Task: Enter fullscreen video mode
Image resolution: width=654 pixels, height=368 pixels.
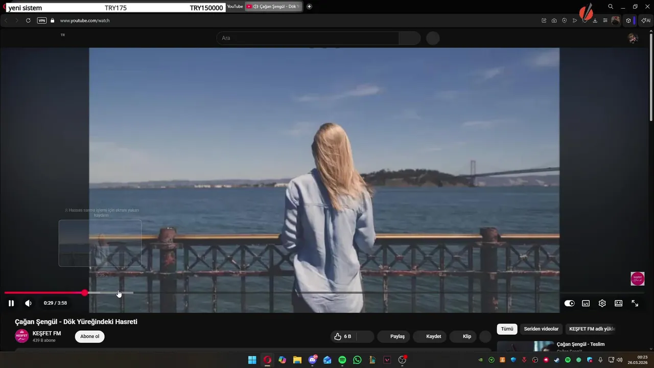Action: coord(635,303)
